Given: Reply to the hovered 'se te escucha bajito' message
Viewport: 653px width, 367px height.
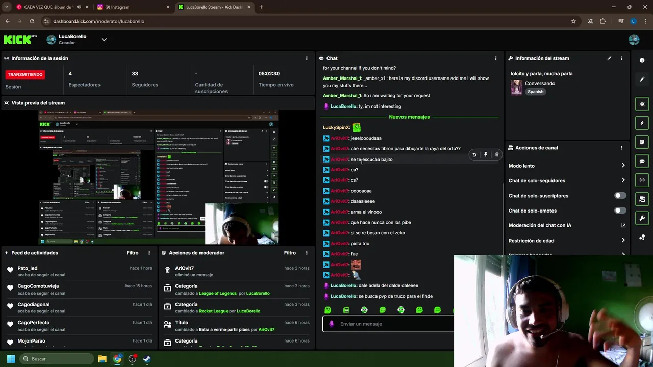Looking at the screenshot, I should [x=474, y=155].
